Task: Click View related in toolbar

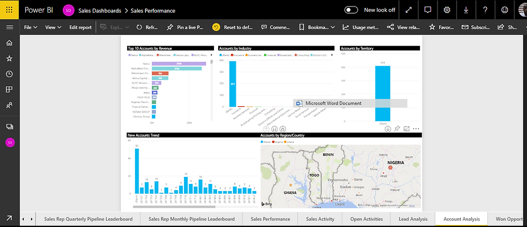Action: [404, 27]
